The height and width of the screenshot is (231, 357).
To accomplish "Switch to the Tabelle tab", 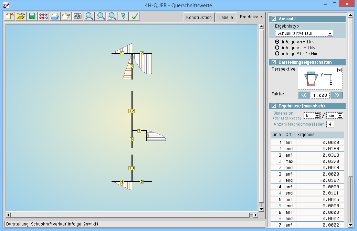I will [x=225, y=18].
